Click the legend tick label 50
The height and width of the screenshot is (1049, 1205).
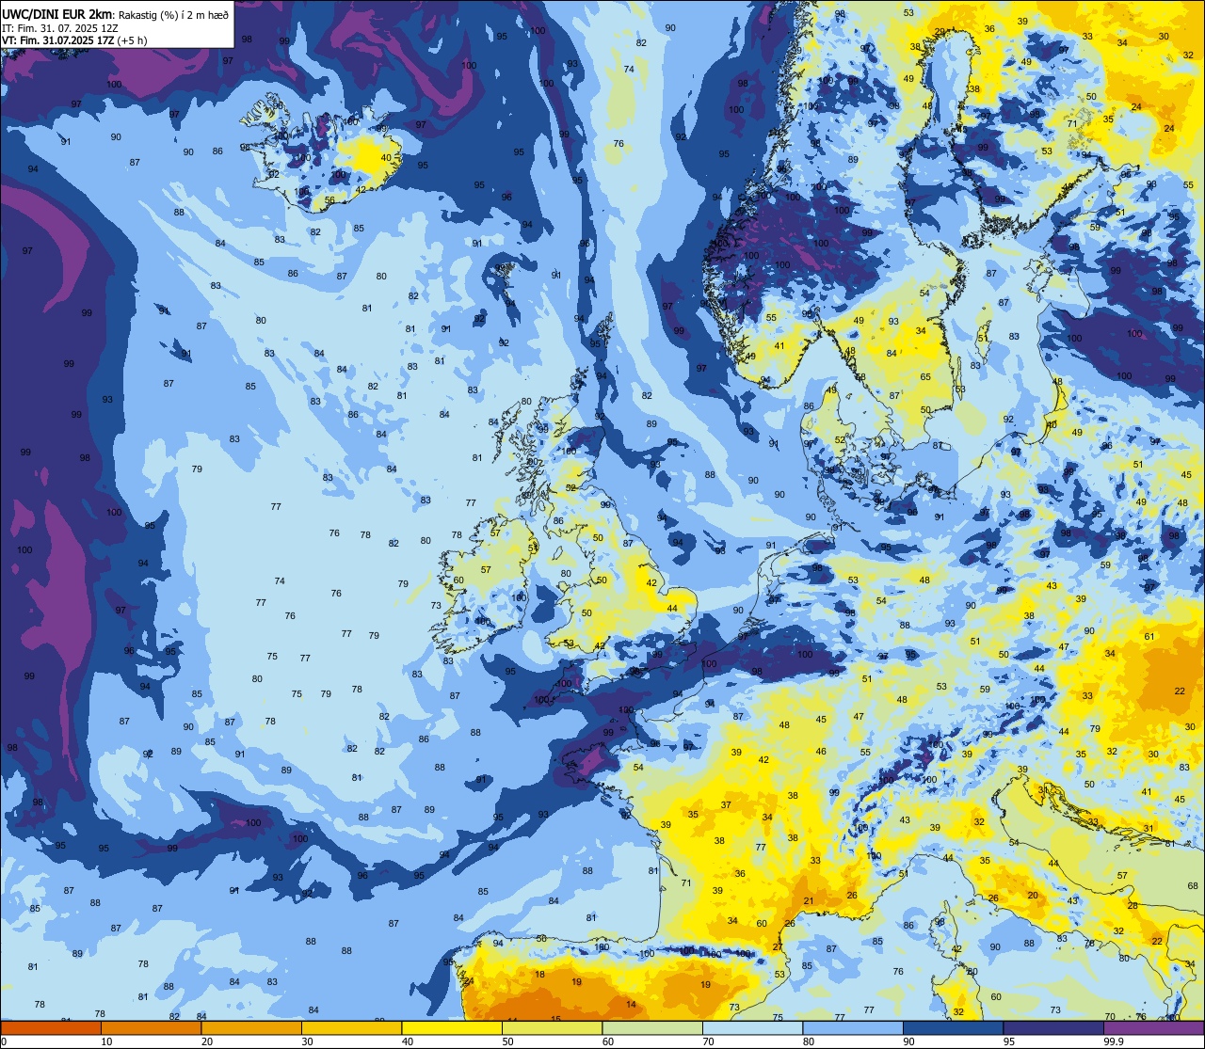coord(508,1041)
